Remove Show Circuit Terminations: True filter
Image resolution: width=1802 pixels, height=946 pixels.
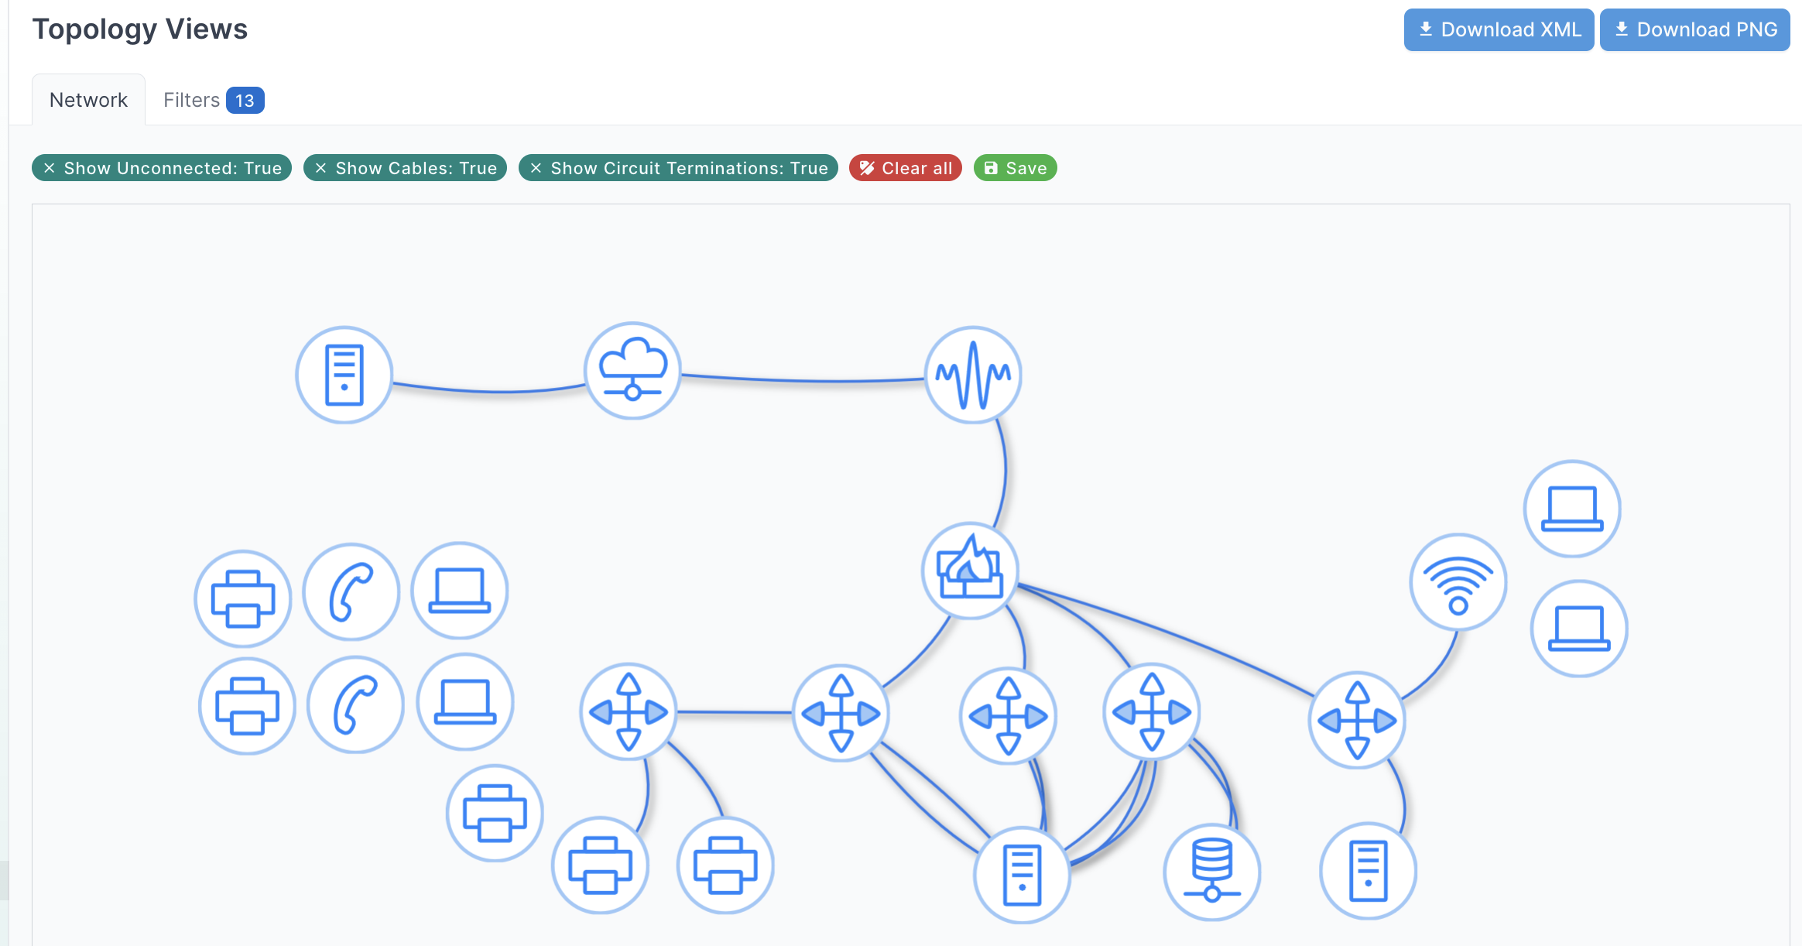[536, 168]
